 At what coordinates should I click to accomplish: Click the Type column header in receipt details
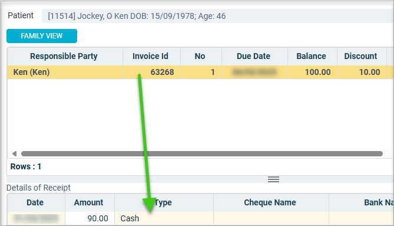pyautogui.click(x=164, y=202)
